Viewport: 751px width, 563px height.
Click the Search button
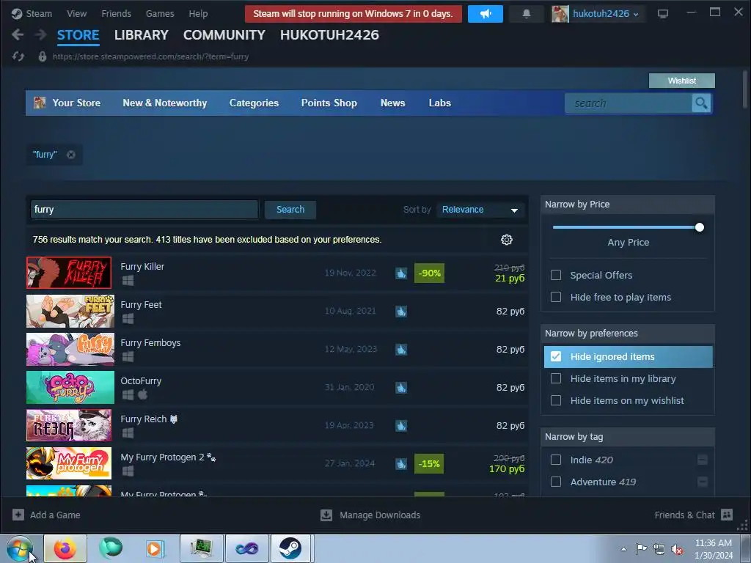coord(290,210)
